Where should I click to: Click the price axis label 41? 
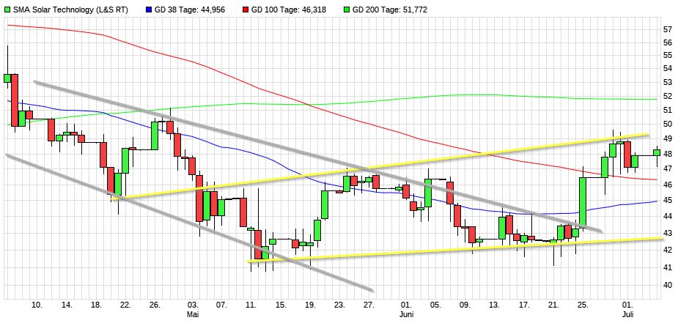[x=668, y=267]
